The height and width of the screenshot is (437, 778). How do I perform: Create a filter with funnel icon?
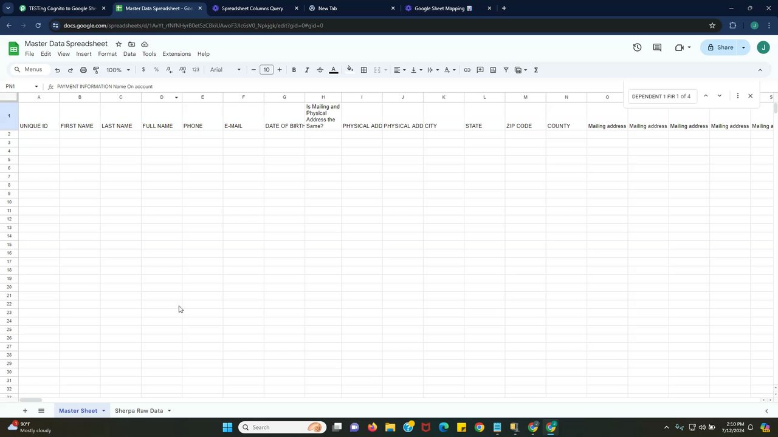pos(506,70)
